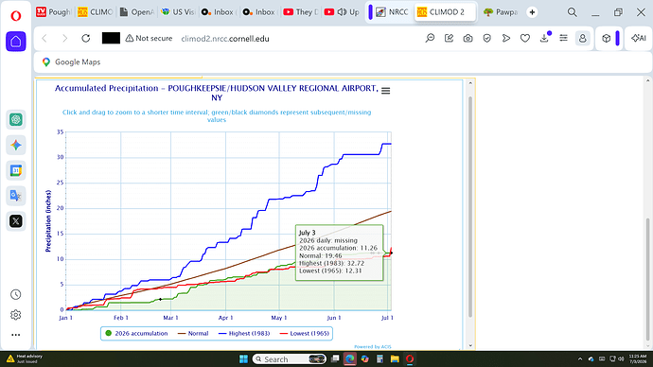Image resolution: width=653 pixels, height=367 pixels.
Task: Open the Powered by ACIS link
Action: [373, 346]
